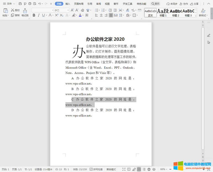Toggle Italic formatting
This screenshot has height=172, width=213.
(39, 15)
